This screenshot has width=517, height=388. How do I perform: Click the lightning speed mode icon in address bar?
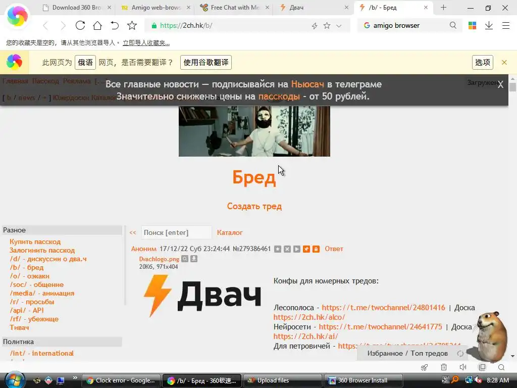tap(314, 26)
